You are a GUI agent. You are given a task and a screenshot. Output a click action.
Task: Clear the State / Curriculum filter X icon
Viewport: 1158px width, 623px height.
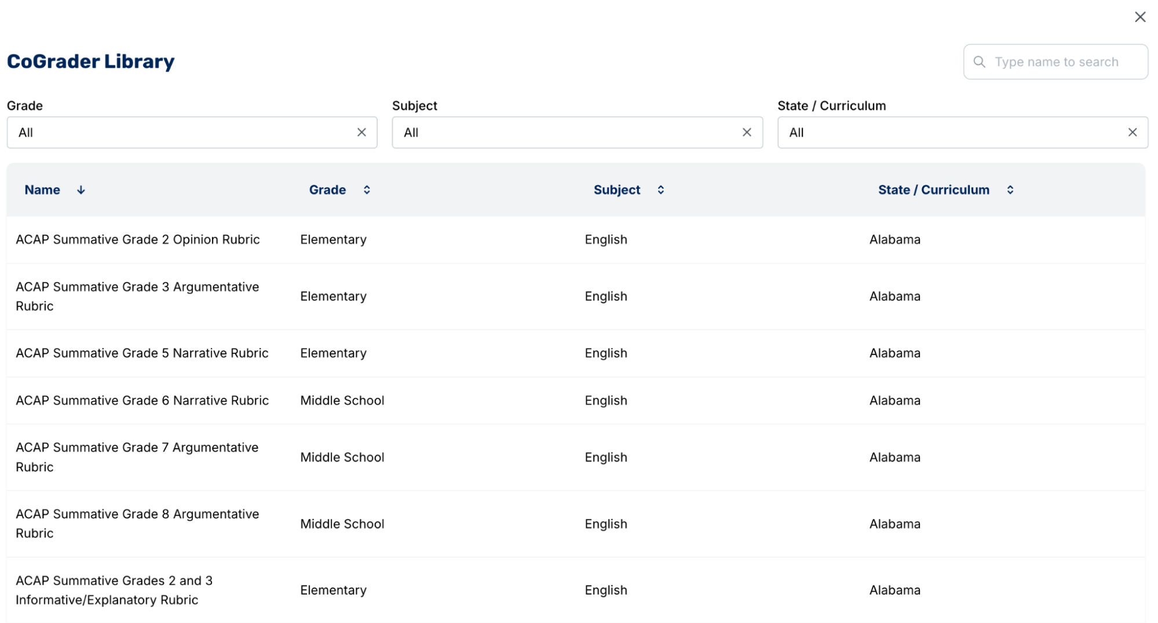(1133, 132)
